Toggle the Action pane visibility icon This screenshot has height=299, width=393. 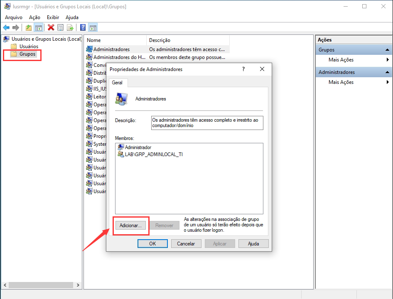tap(93, 27)
